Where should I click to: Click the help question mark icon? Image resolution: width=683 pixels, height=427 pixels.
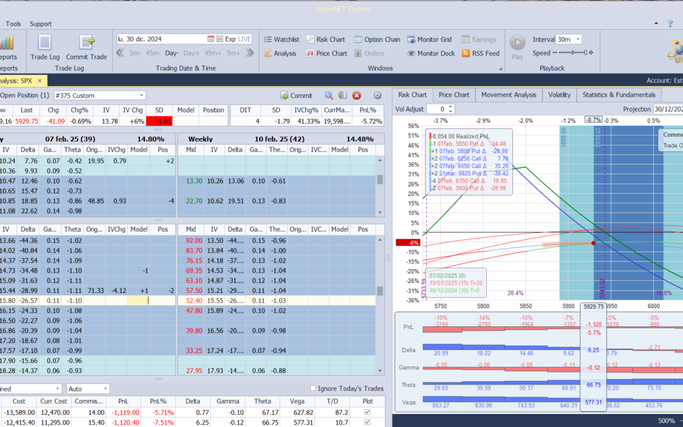click(670, 23)
